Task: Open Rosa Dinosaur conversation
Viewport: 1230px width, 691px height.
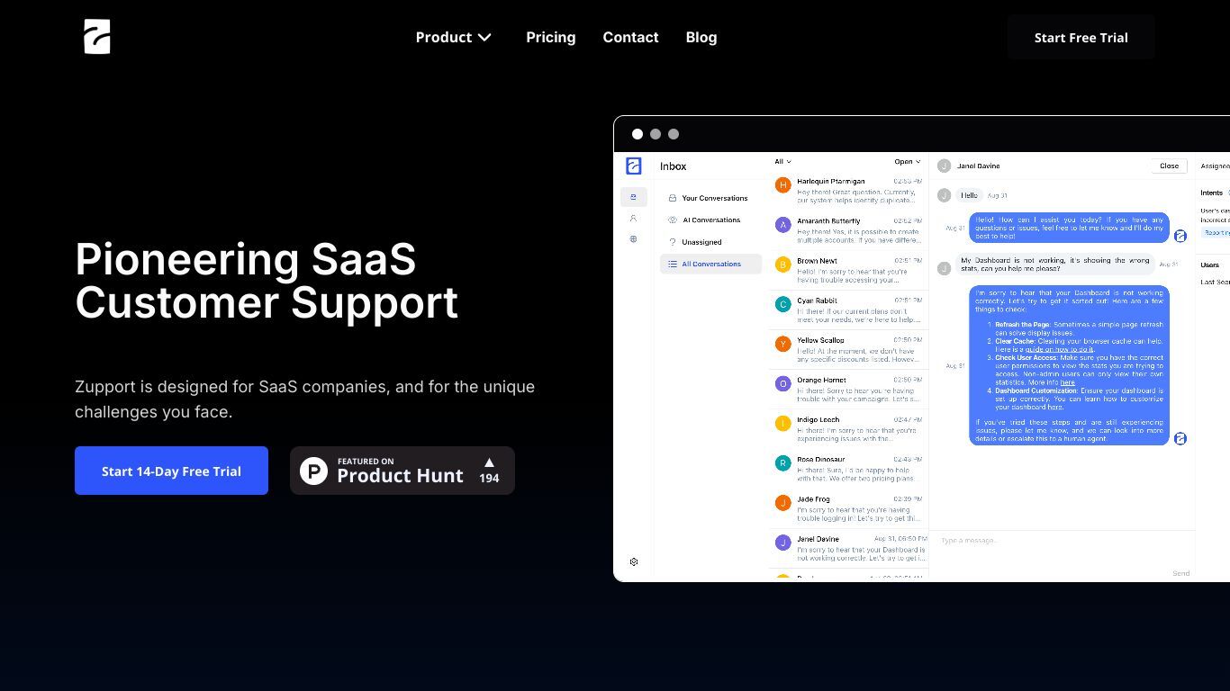Action: pos(848,468)
